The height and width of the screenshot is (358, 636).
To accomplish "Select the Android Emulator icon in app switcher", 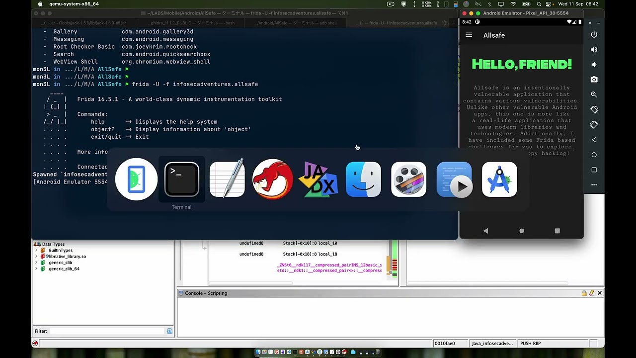I will [x=136, y=179].
